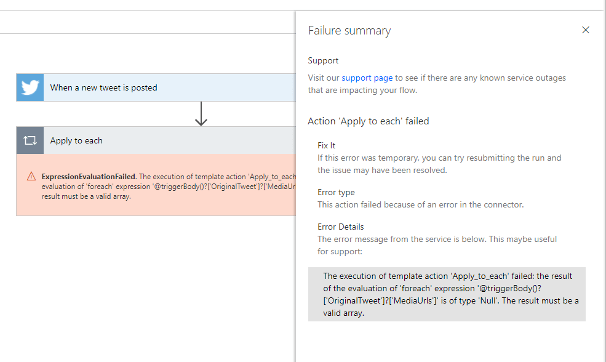The height and width of the screenshot is (362, 606).
Task: Click the Twitter bird trigger icon
Action: 30,87
